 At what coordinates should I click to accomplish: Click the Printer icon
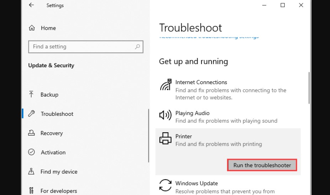tap(166, 138)
